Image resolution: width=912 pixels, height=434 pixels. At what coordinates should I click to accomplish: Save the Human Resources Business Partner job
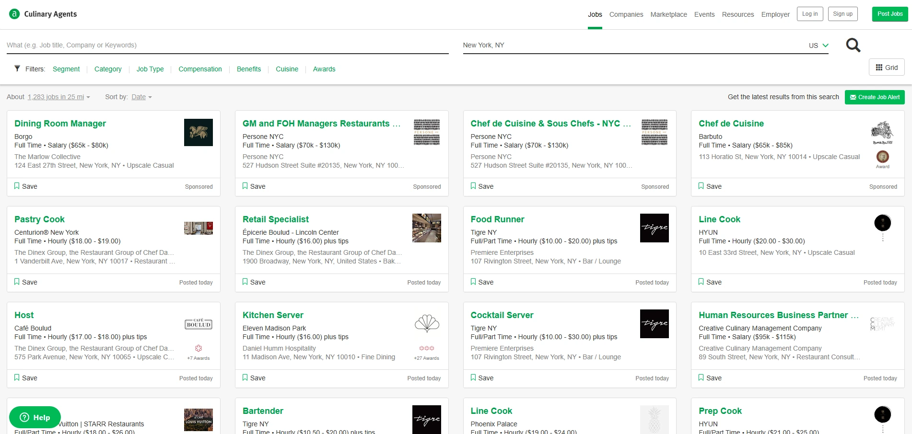[710, 378]
